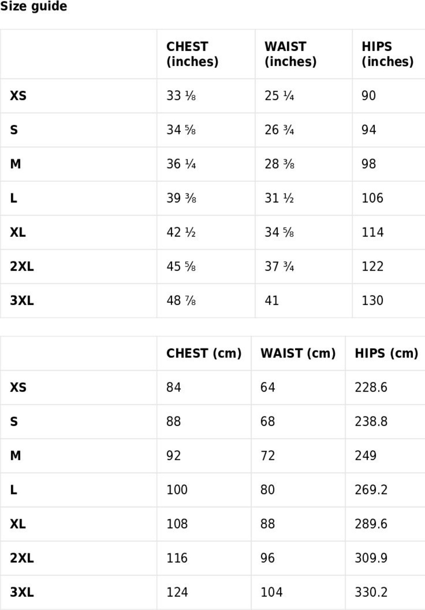Click the 2XL row label in inches table
The image size is (425, 610).
pos(22,266)
